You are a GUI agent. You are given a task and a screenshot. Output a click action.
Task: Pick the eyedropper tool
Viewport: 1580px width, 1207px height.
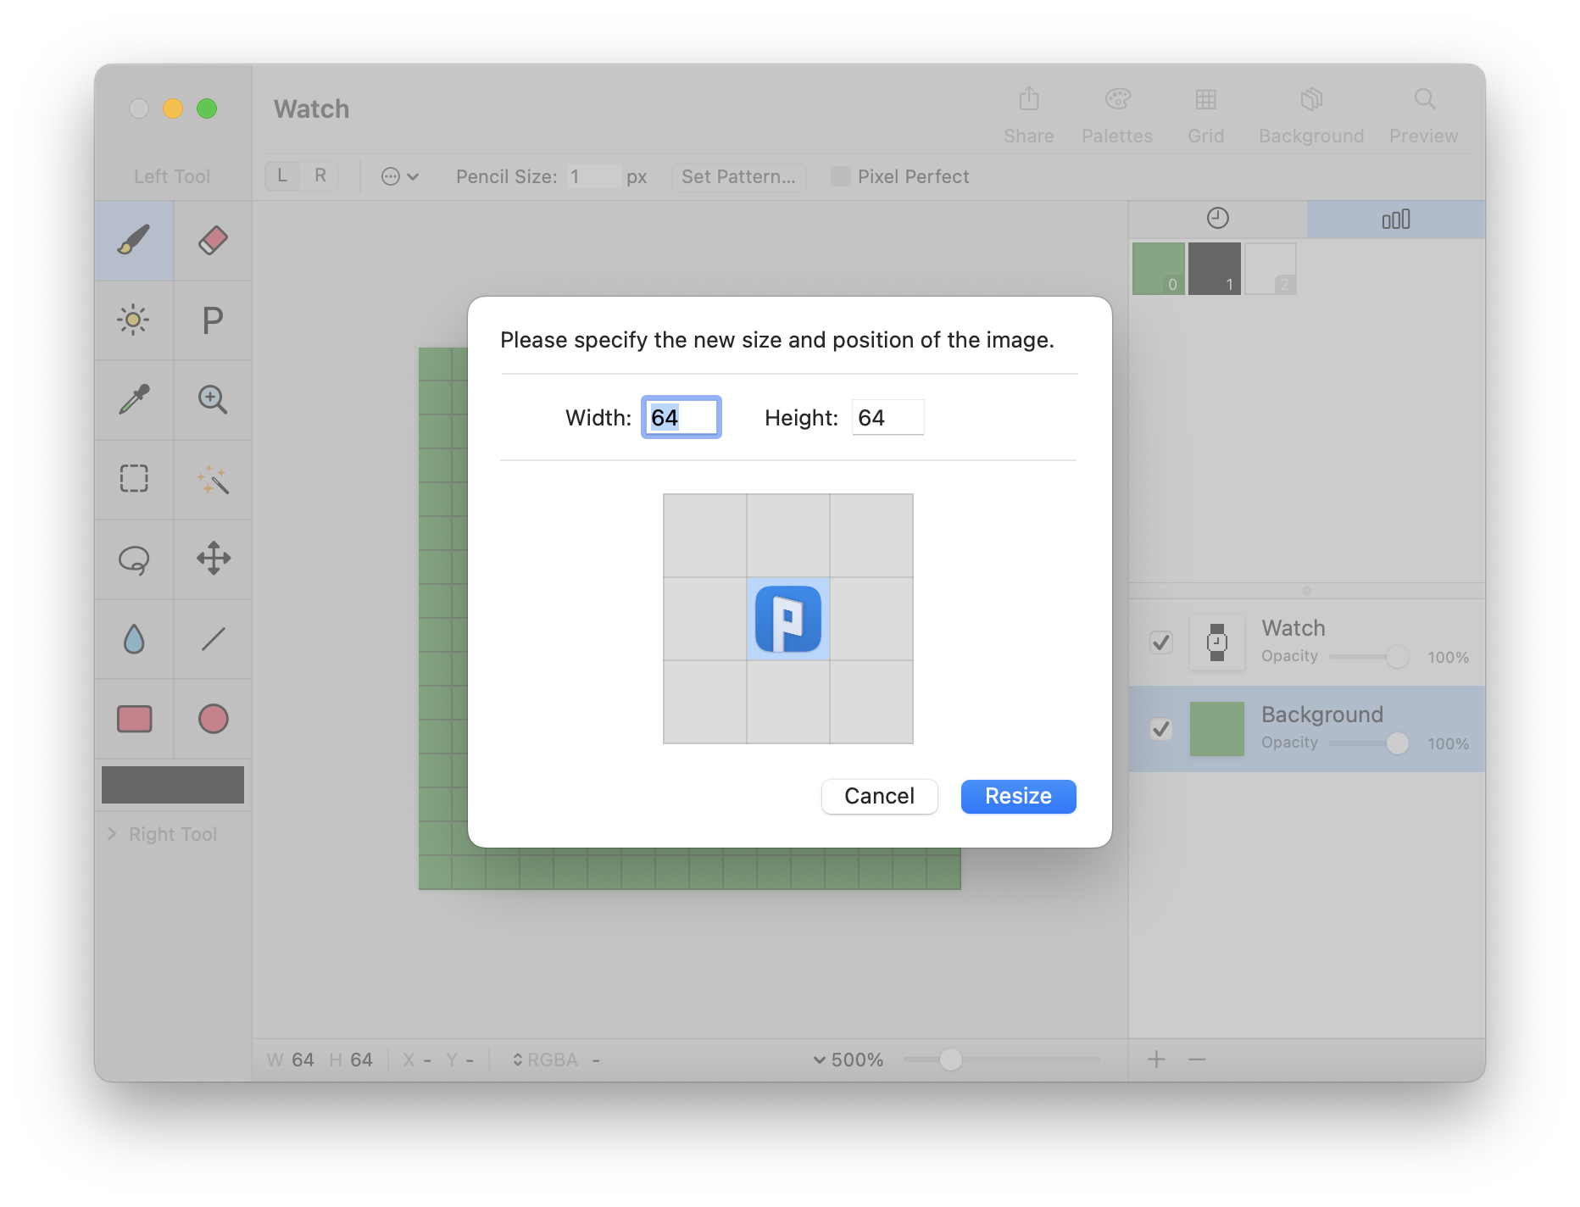tap(134, 399)
